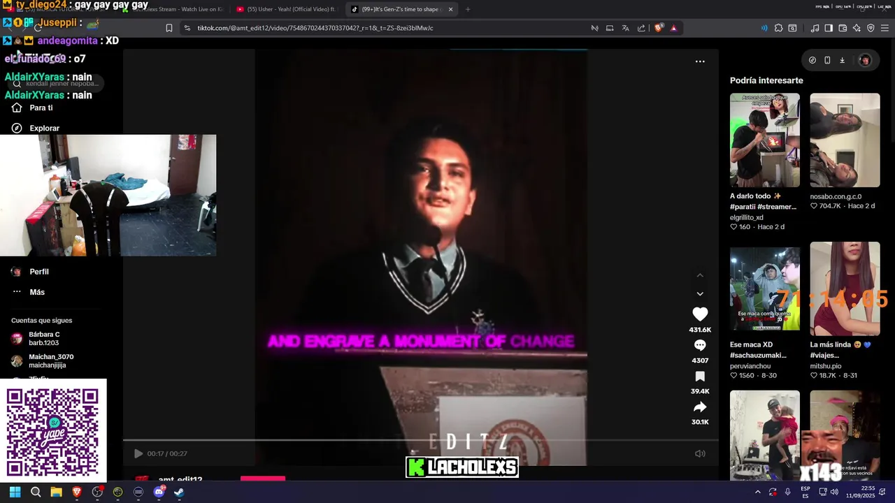Open the Brave Shields lion icon
This screenshot has height=503, width=895.
click(659, 28)
